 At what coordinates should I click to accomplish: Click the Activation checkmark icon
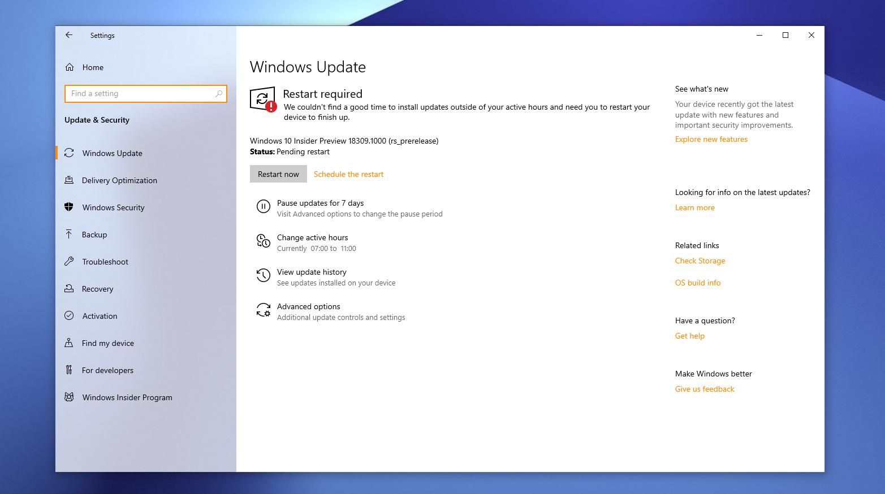tap(69, 316)
